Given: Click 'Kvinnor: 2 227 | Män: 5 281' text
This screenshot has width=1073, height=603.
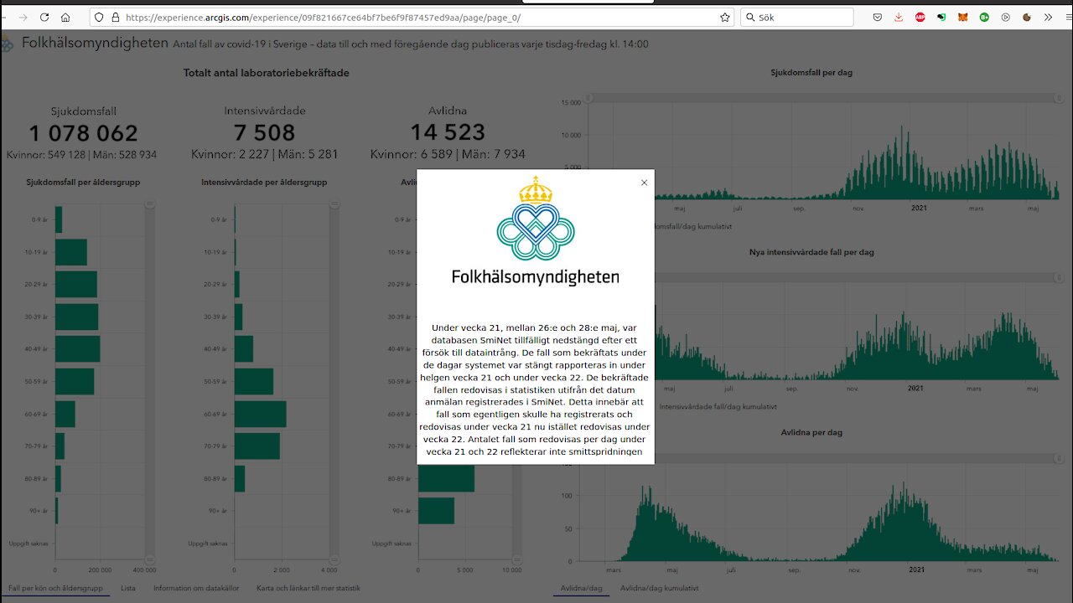Looking at the screenshot, I should click(x=265, y=154).
